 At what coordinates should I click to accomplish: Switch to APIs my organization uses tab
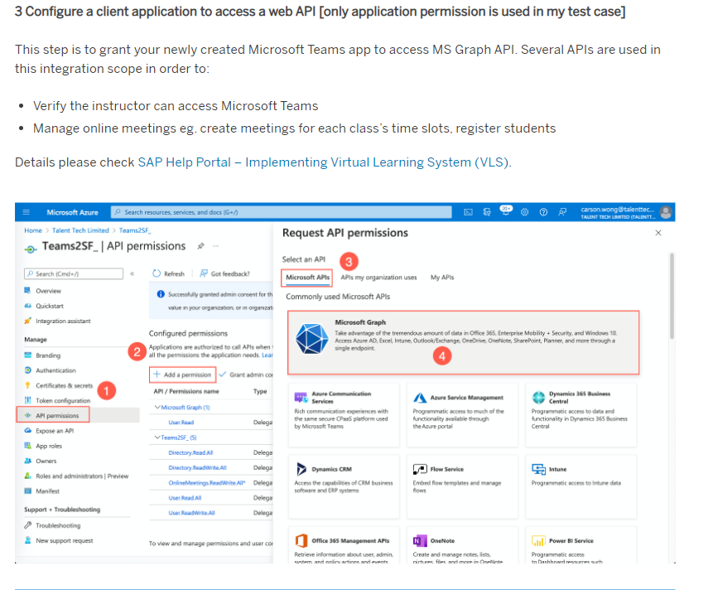[378, 278]
